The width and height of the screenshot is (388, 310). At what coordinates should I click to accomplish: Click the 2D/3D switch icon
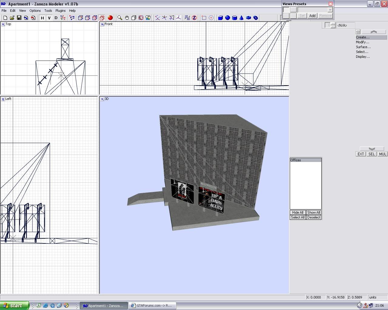[187, 18]
